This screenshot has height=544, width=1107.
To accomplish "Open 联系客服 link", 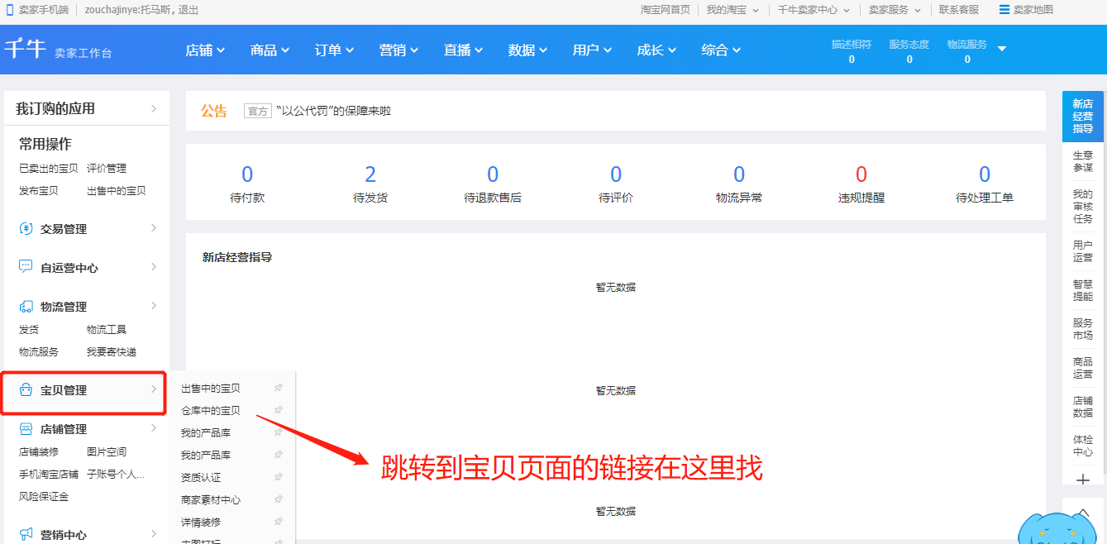I will coord(959,10).
